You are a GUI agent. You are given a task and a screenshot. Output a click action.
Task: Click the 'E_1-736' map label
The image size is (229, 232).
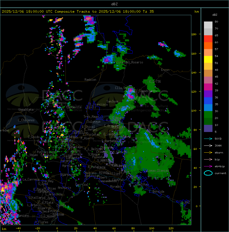click(155, 82)
